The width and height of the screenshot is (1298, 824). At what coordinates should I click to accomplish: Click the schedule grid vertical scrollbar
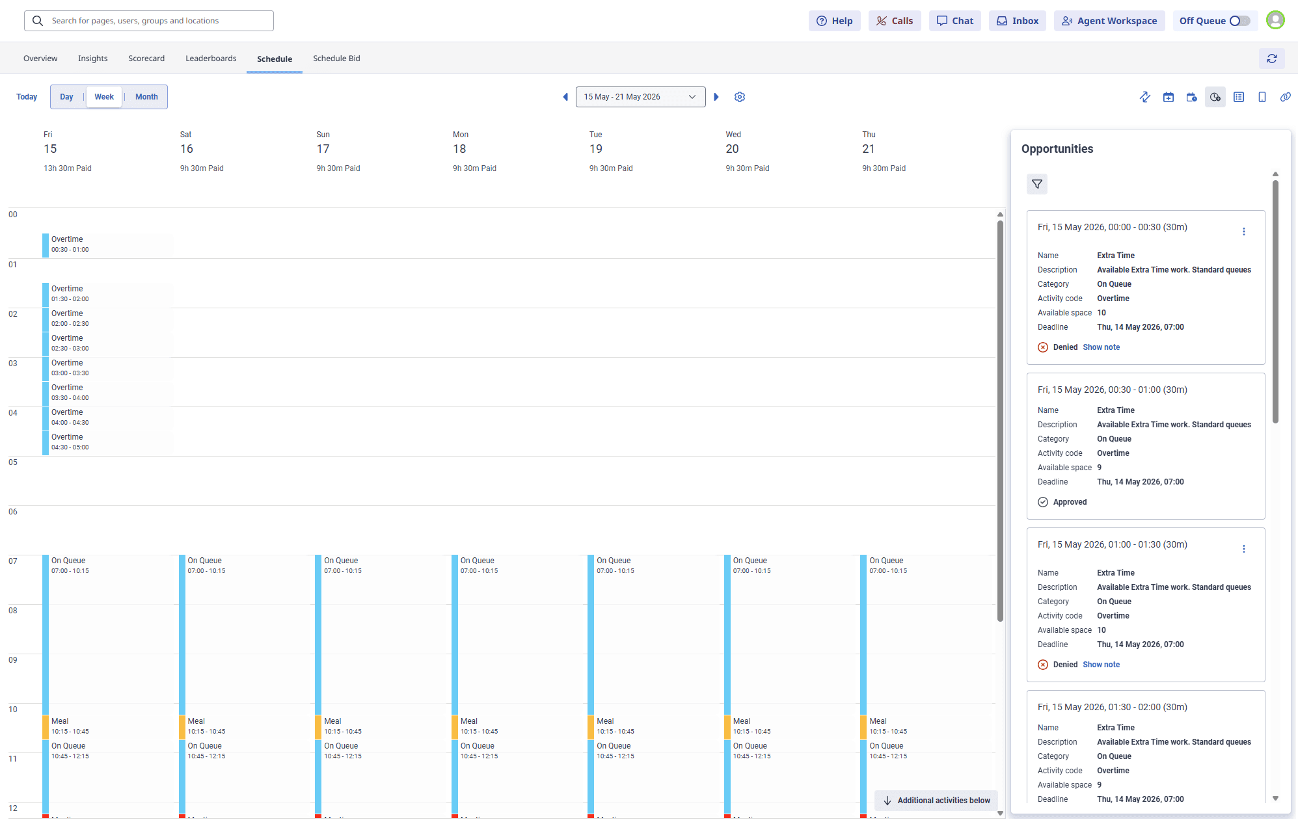[1000, 421]
